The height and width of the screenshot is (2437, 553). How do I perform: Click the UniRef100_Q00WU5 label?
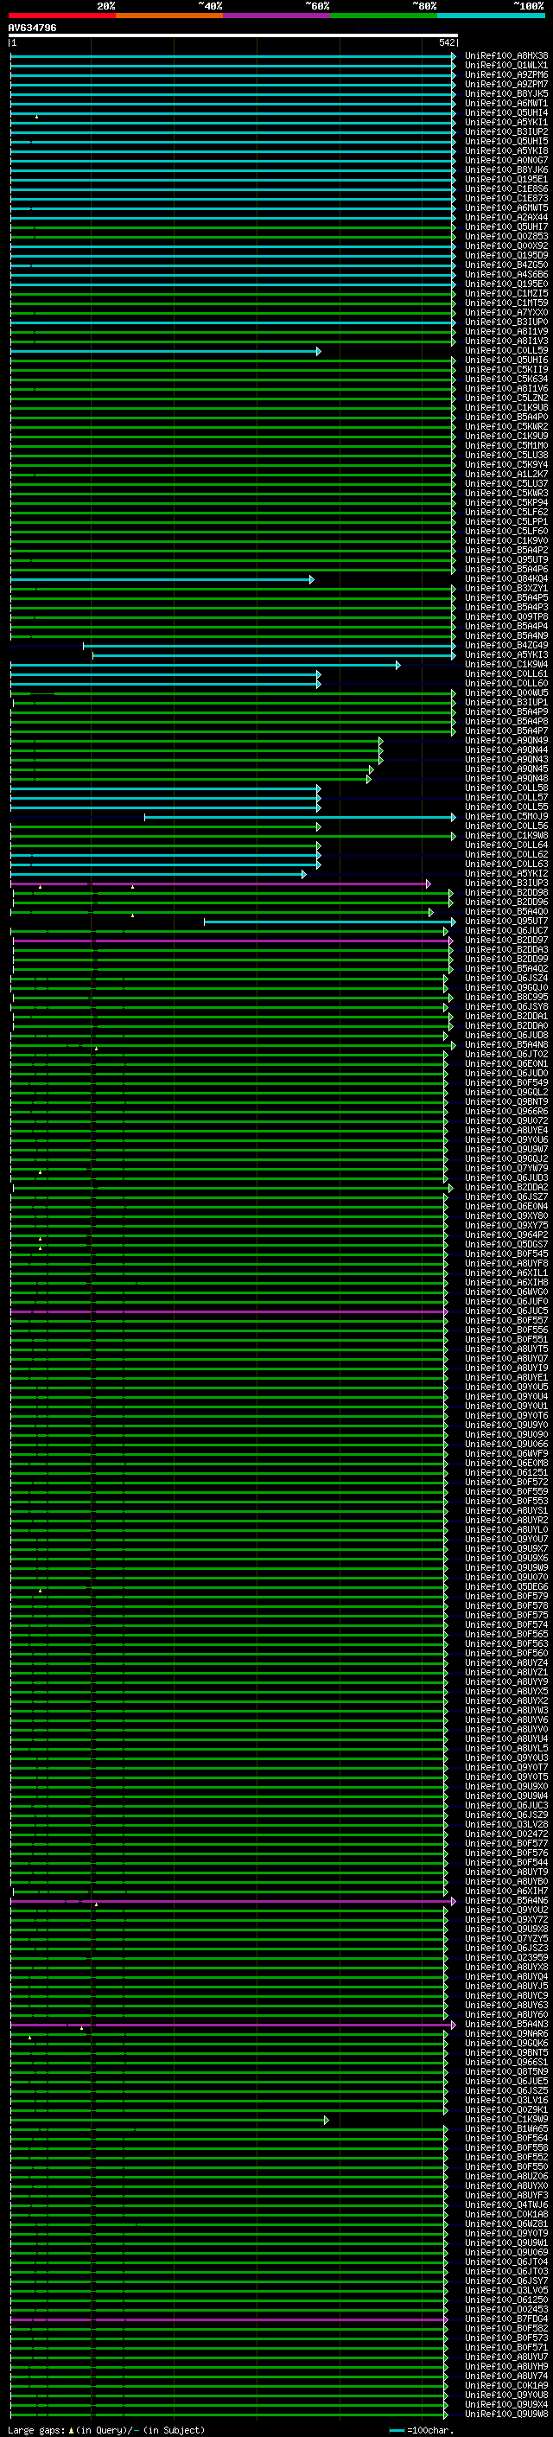click(505, 693)
